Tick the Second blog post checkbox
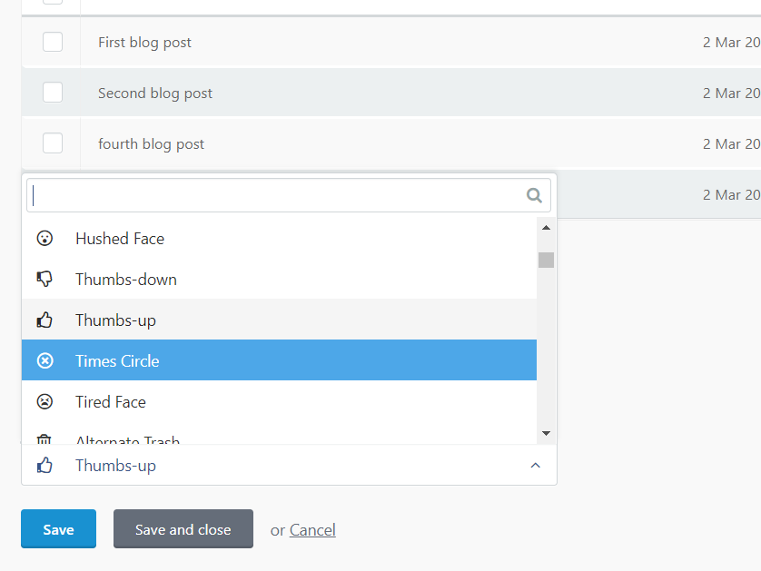This screenshot has height=571, width=761. [x=53, y=93]
